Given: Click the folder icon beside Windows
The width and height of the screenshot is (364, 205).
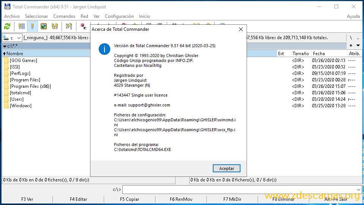Looking at the screenshot, I should (x=6, y=106).
